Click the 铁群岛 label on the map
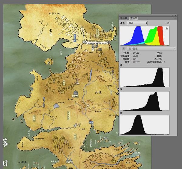 click(x=22, y=162)
